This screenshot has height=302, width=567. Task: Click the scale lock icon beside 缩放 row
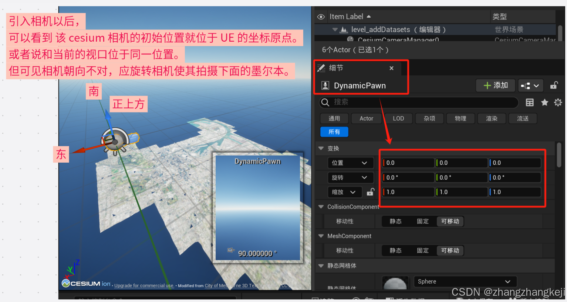[370, 192]
